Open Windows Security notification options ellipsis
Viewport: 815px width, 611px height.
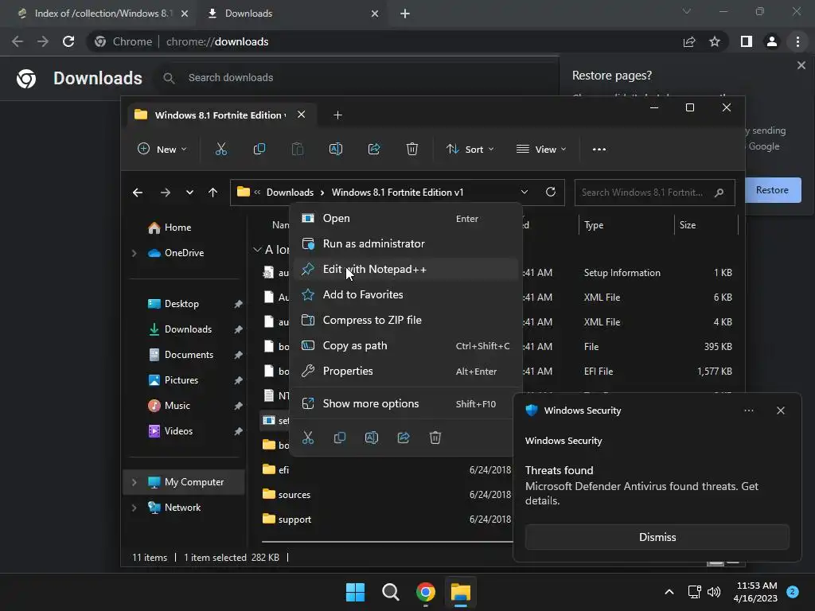pos(748,411)
